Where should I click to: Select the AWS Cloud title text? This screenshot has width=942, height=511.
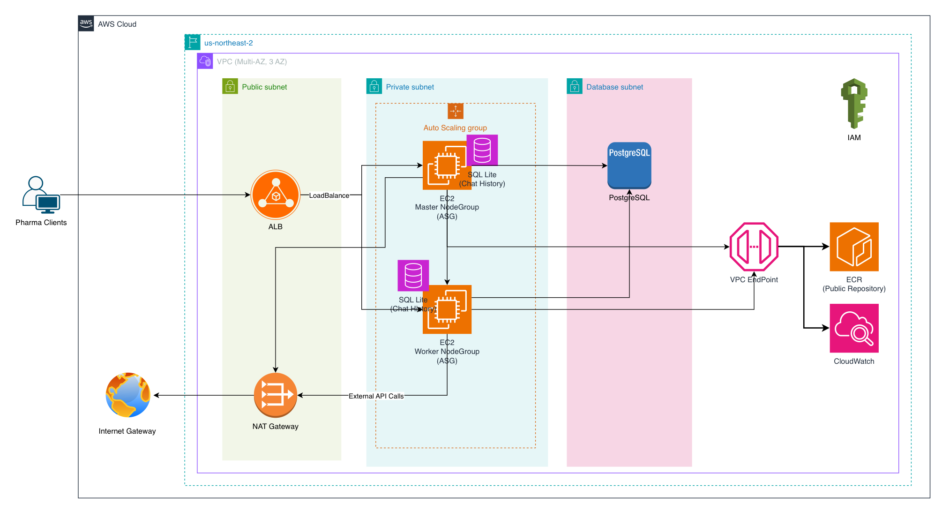pyautogui.click(x=117, y=24)
